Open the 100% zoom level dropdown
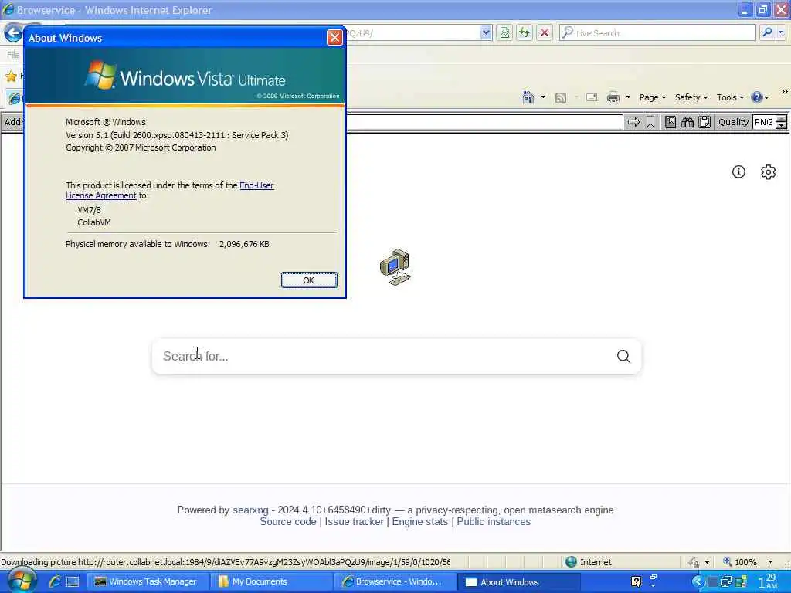Viewport: 791px width, 593px height. tap(770, 562)
